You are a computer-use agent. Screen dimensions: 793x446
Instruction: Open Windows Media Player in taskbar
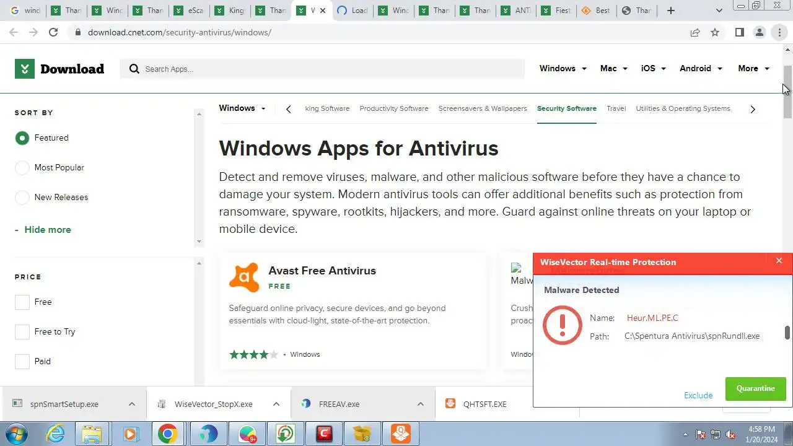(x=131, y=434)
